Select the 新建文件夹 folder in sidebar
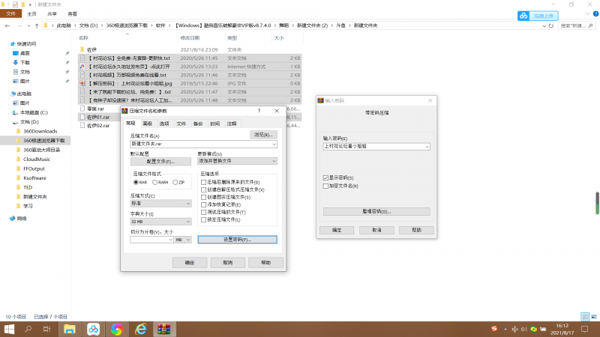The width and height of the screenshot is (600, 337). click(35, 196)
